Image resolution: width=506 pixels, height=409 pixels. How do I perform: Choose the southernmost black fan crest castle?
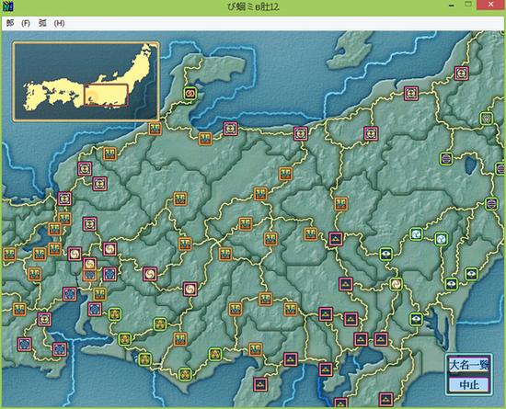tap(416, 319)
